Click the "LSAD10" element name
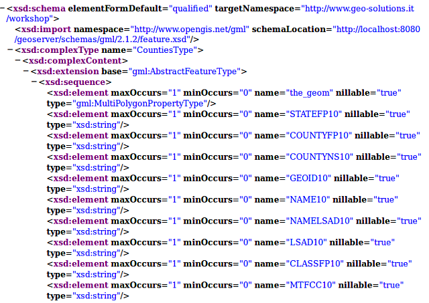 click(306, 242)
